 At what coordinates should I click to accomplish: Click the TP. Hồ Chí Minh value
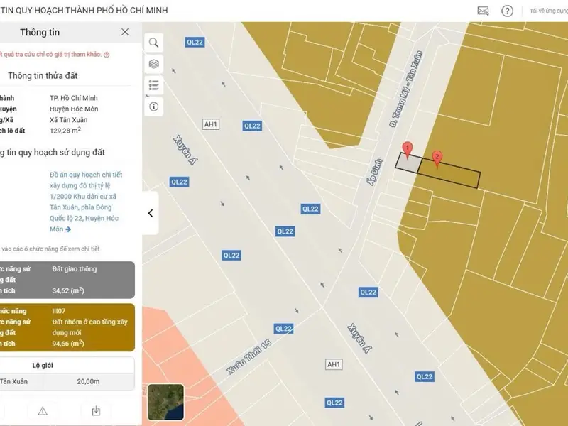74,98
